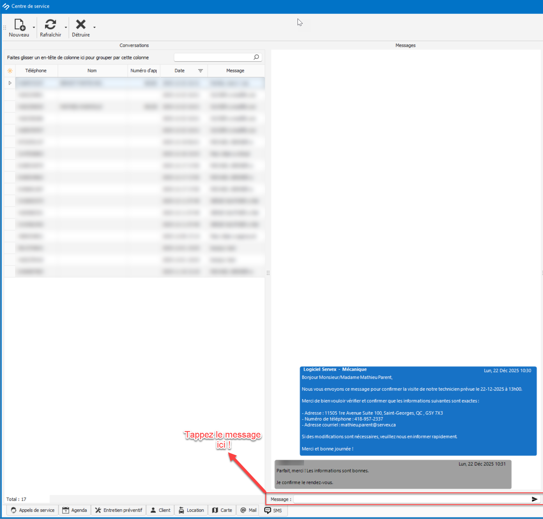Screen dimensions: 543x519
Task: Click the Date column filter icon
Action: coord(201,71)
